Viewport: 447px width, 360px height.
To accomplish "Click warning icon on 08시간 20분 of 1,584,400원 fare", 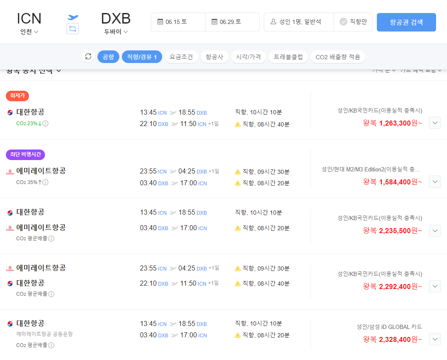I will tap(238, 183).
